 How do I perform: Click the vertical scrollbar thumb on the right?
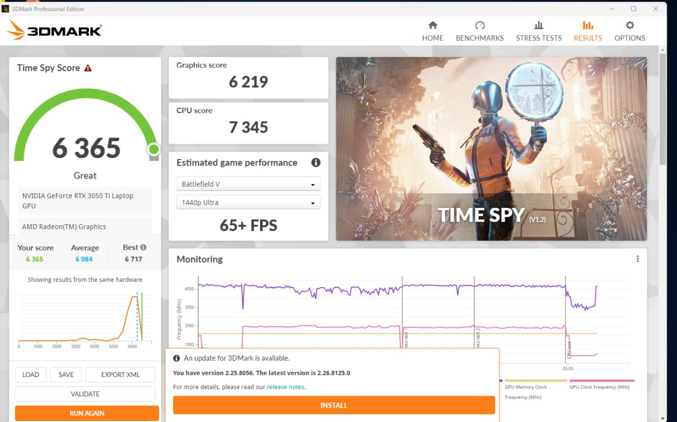point(663,108)
